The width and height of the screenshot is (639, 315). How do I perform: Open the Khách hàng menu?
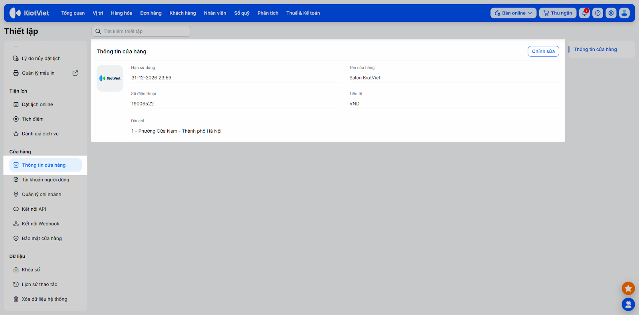pos(183,13)
